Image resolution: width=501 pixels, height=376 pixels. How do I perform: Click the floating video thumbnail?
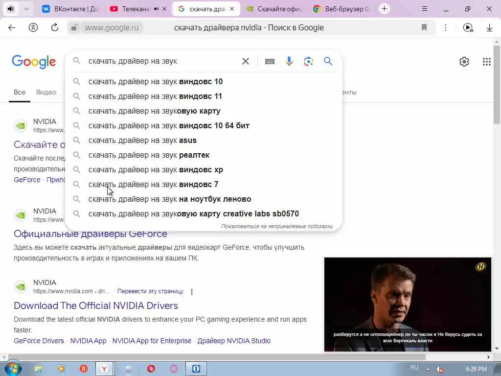point(408,305)
